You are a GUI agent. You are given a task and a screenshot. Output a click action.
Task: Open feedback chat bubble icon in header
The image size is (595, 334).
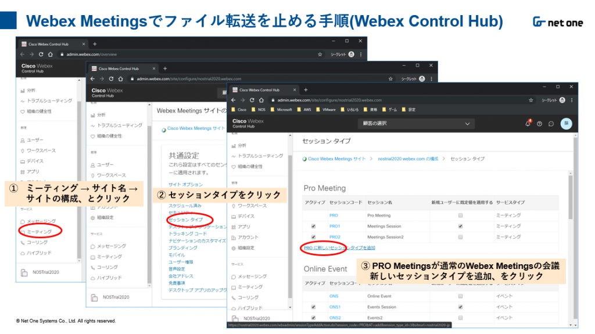[551, 124]
